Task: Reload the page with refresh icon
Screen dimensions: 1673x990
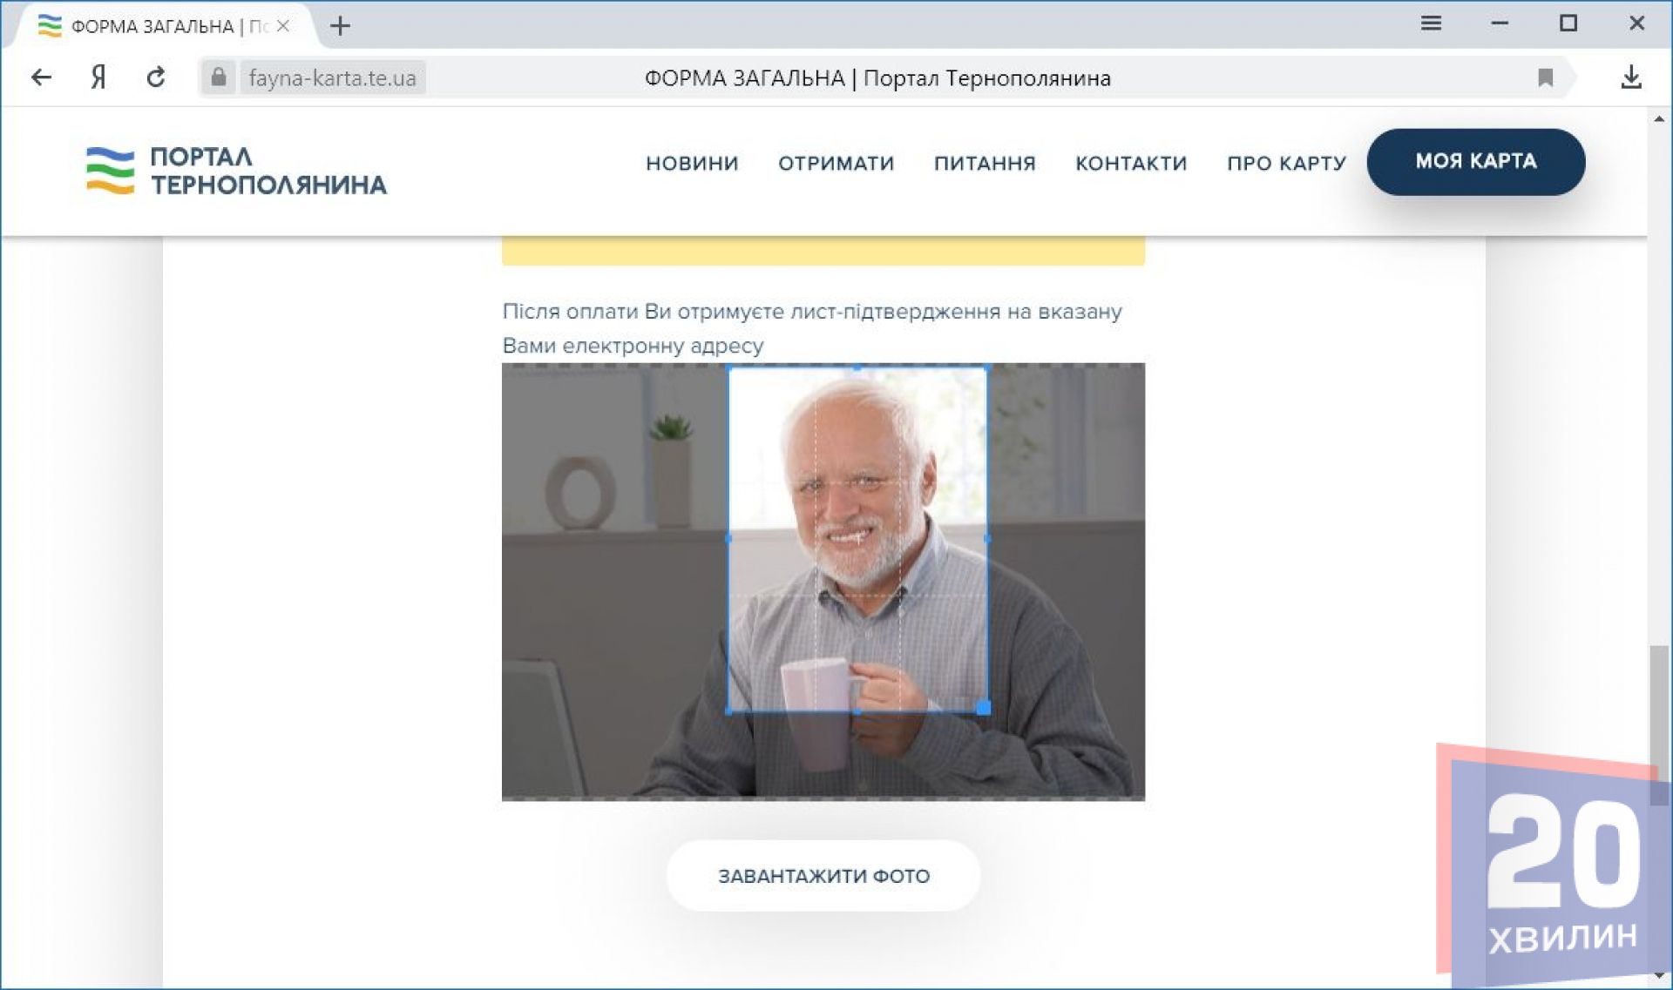Action: pos(156,77)
